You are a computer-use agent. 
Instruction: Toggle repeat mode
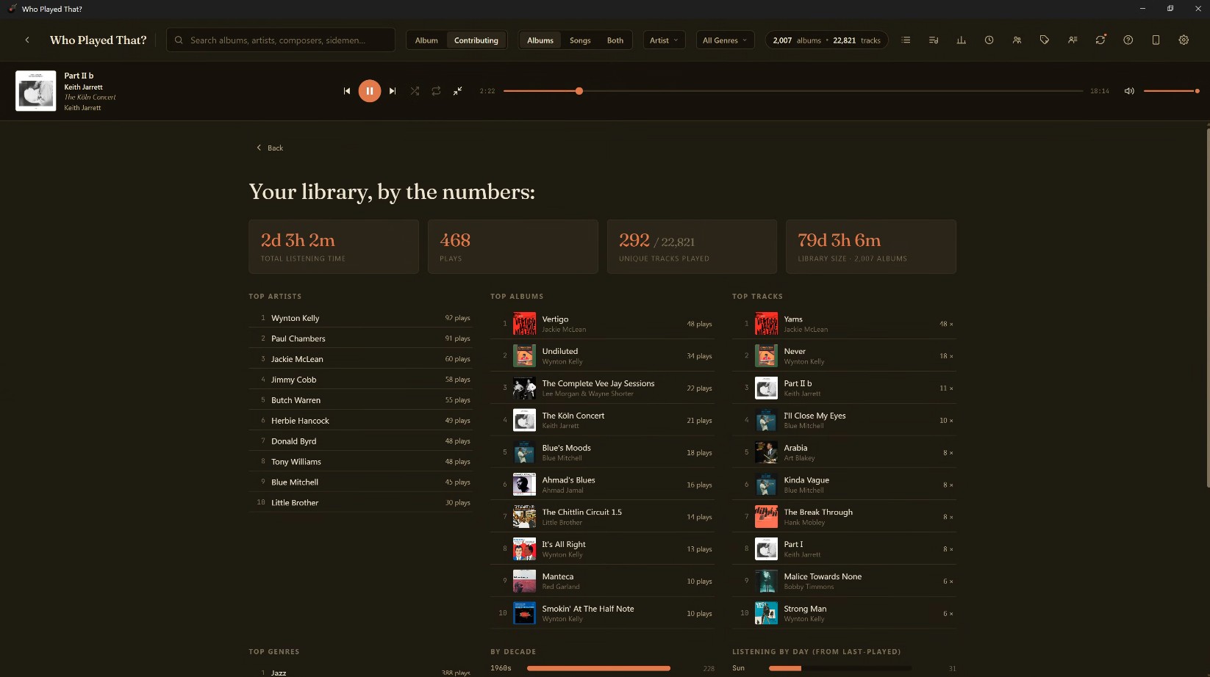[x=436, y=91]
